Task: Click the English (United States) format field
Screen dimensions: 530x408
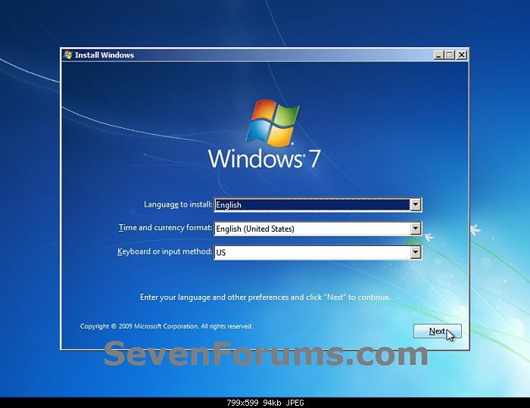Action: click(312, 229)
